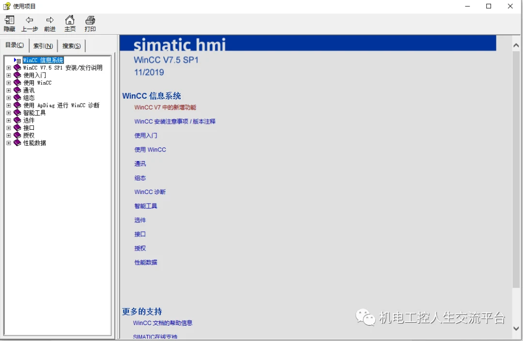Open the 接口 link in content pane
Screen dimensions: 523x341
pyautogui.click(x=140, y=235)
